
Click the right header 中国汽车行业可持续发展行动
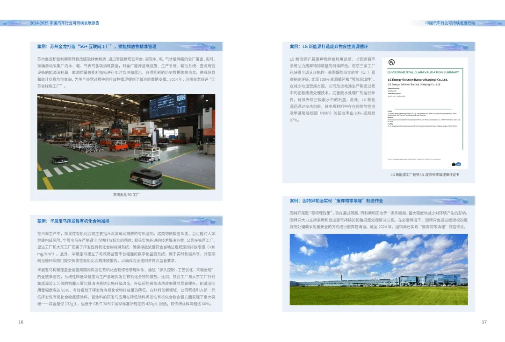tap(450, 23)
